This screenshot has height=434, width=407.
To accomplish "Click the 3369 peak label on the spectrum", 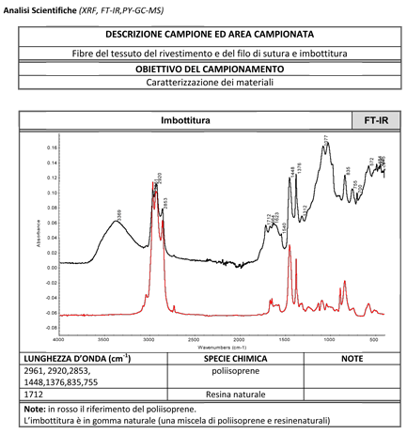I will click(x=119, y=215).
